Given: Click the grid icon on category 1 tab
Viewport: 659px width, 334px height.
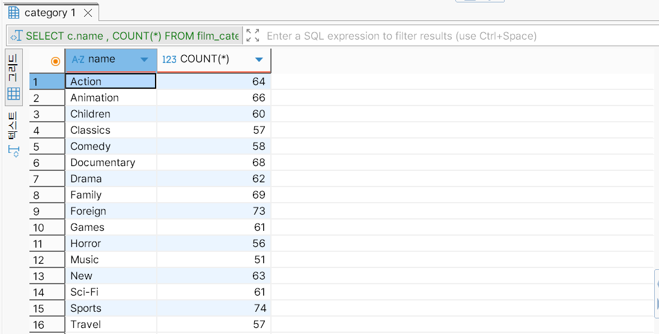Looking at the screenshot, I should pos(13,13).
